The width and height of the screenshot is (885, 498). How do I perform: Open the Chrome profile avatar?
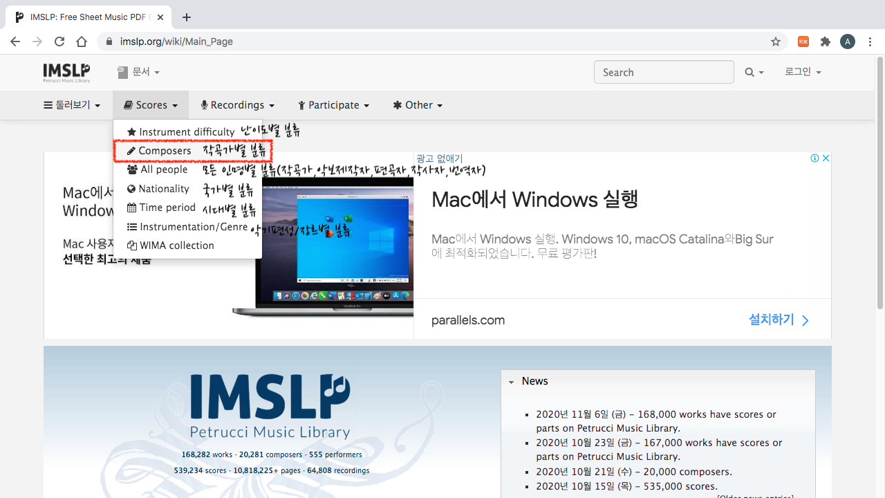pyautogui.click(x=848, y=41)
